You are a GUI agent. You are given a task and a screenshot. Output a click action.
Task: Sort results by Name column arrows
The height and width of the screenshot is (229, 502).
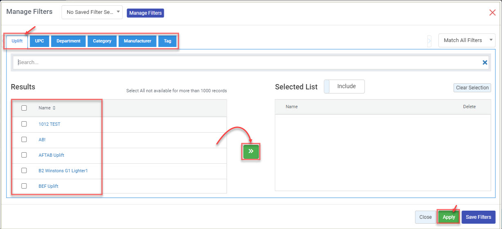point(54,108)
